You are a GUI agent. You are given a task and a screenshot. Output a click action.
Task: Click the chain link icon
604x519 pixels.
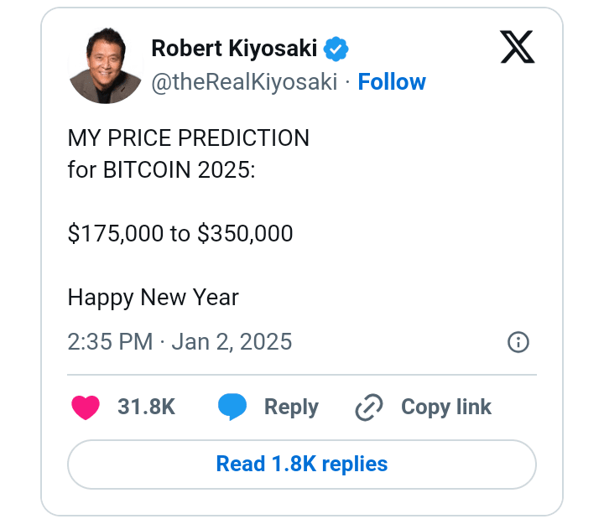pyautogui.click(x=369, y=407)
